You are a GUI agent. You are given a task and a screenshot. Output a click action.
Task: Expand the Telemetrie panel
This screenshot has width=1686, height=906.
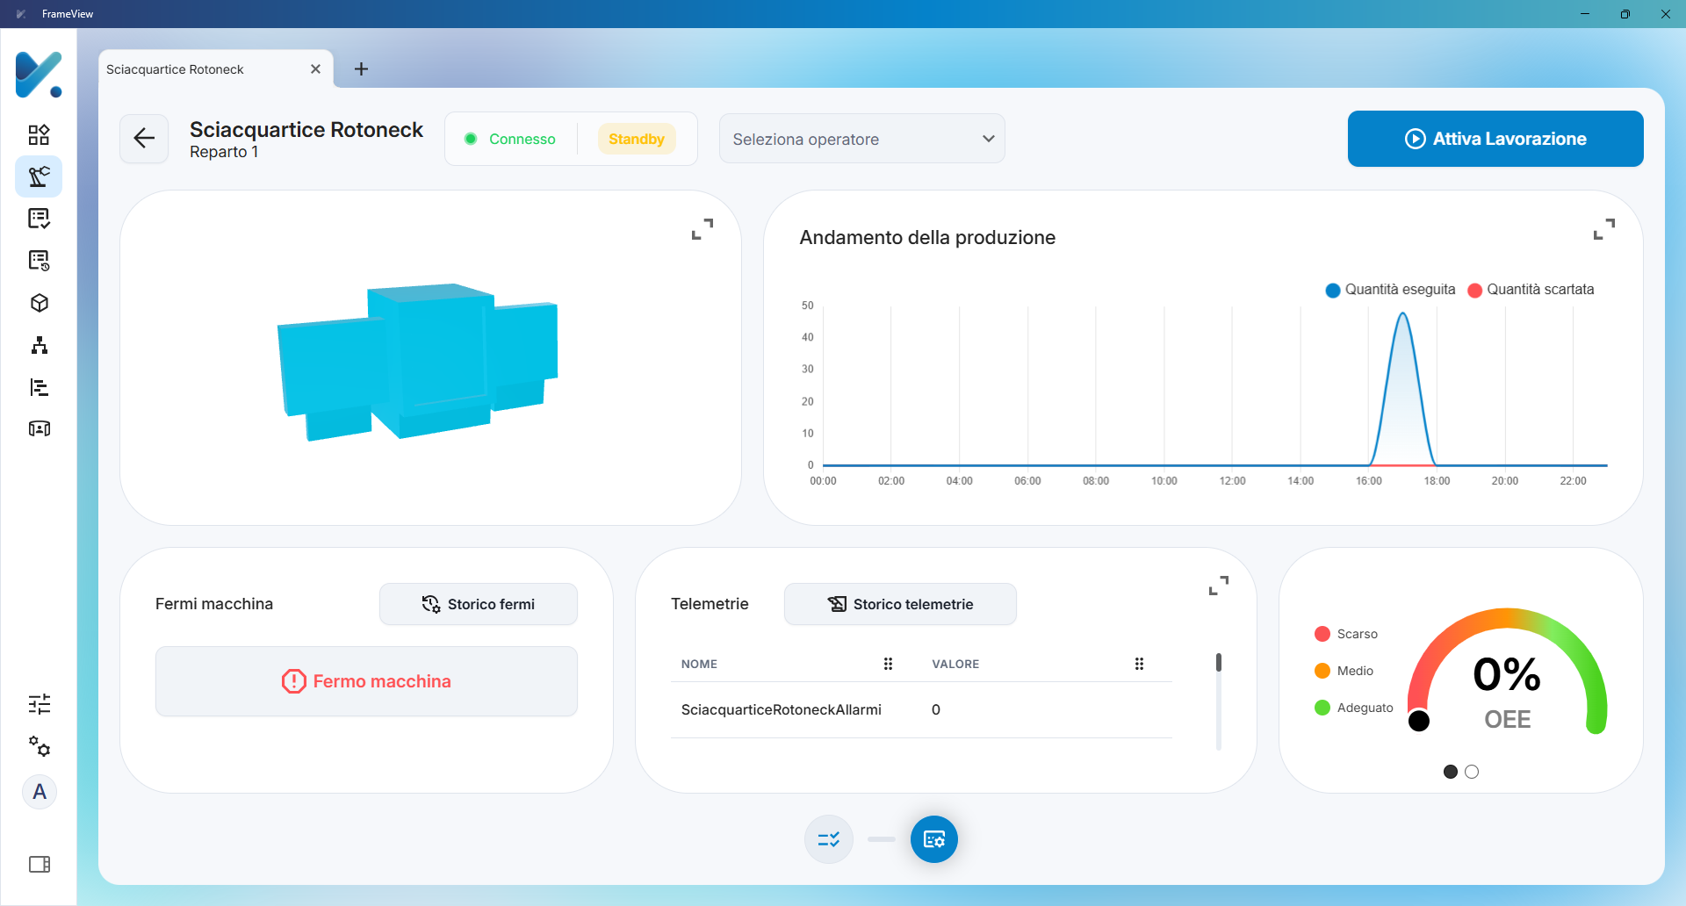(1219, 586)
